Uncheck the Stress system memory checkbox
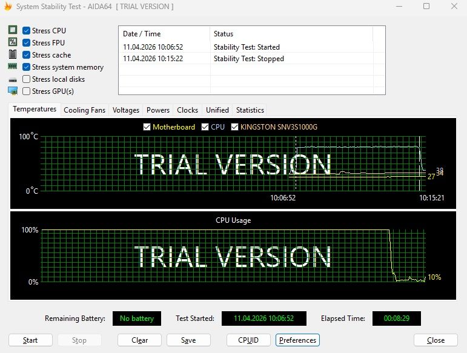This screenshot has width=467, height=353. point(26,67)
